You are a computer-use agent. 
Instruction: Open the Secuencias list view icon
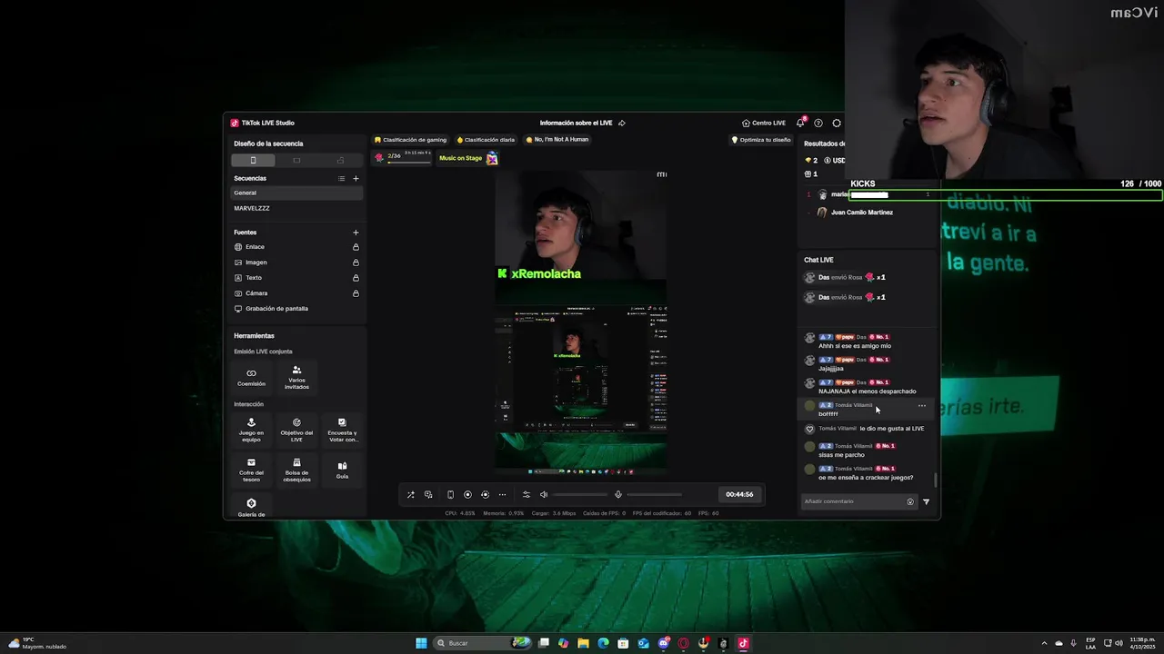(x=341, y=178)
